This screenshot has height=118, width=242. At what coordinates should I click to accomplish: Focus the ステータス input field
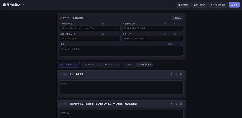(152, 38)
